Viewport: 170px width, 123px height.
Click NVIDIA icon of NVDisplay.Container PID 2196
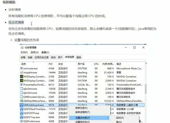coord(22,77)
